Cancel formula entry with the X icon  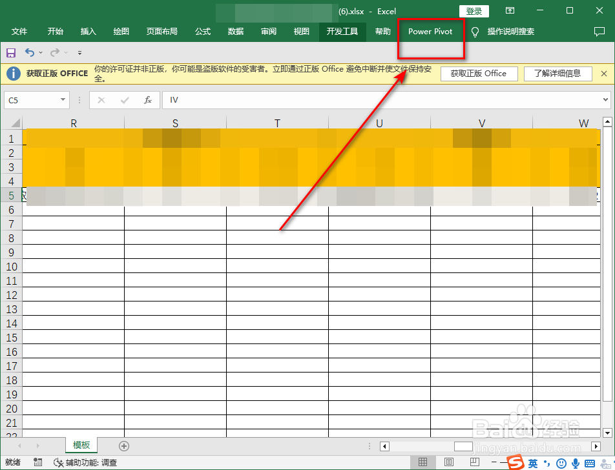tap(101, 100)
